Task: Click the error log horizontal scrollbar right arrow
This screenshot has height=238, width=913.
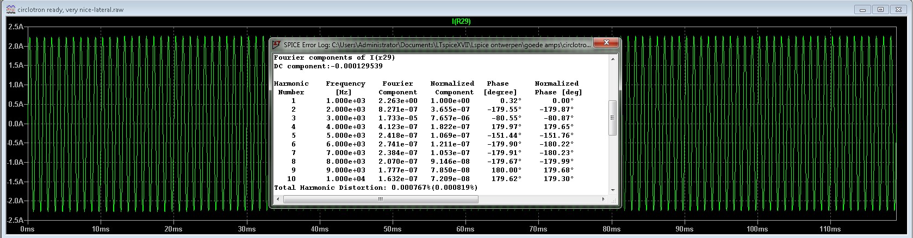Action: 604,200
